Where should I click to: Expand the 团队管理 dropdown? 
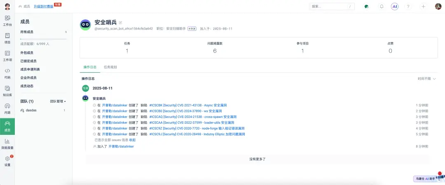(58, 101)
